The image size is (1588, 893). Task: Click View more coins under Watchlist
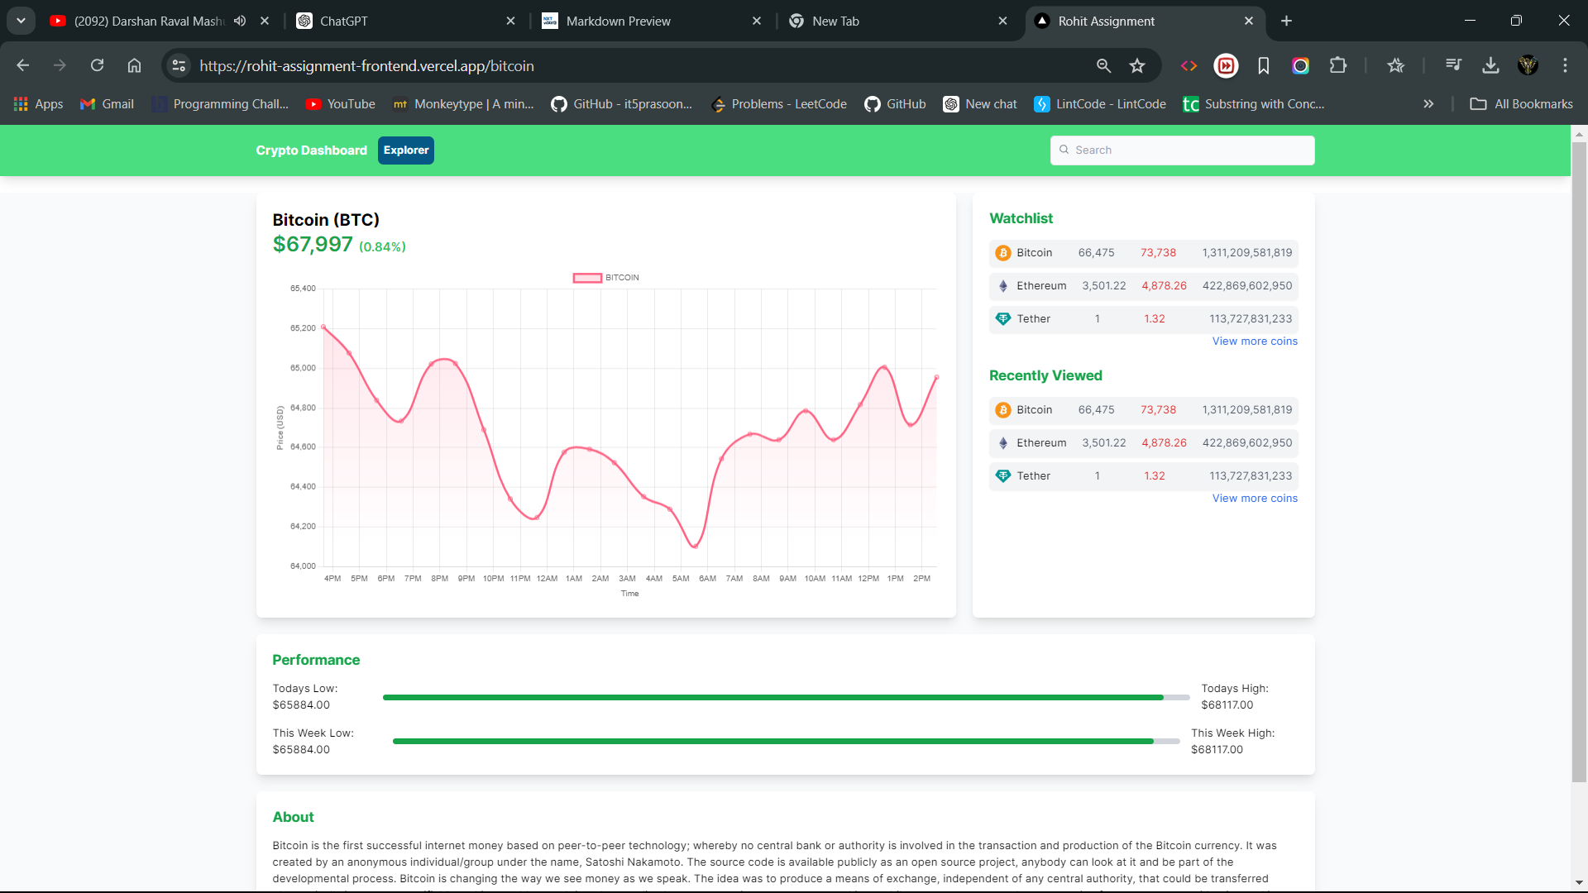tap(1254, 341)
